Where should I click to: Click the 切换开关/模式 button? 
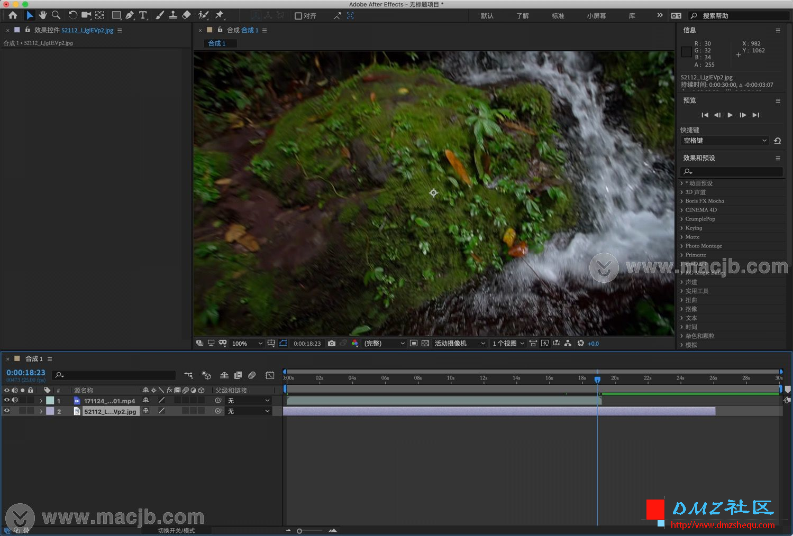(x=176, y=531)
